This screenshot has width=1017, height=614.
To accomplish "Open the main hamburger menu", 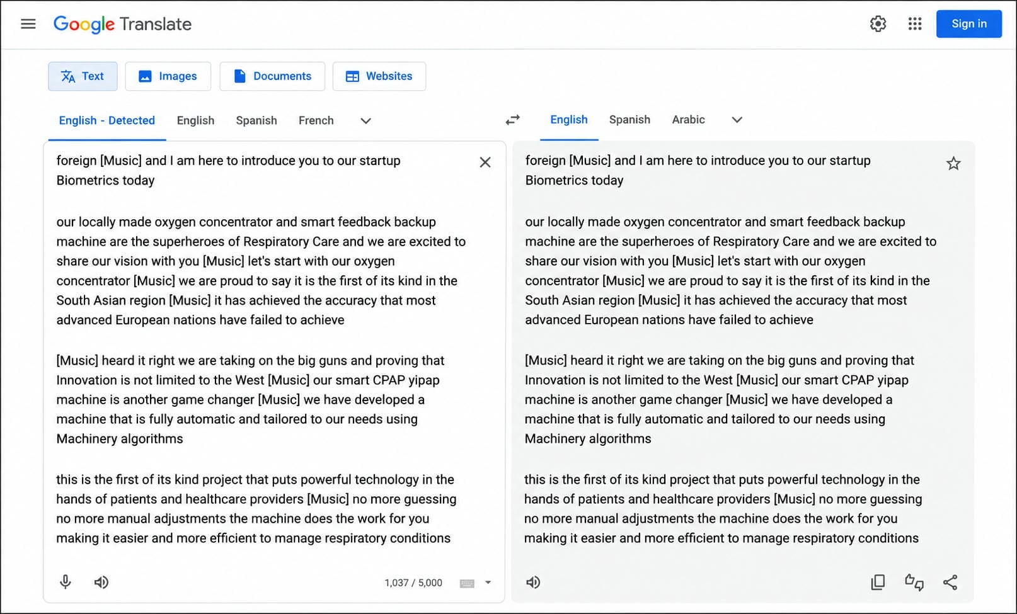I will coord(28,24).
